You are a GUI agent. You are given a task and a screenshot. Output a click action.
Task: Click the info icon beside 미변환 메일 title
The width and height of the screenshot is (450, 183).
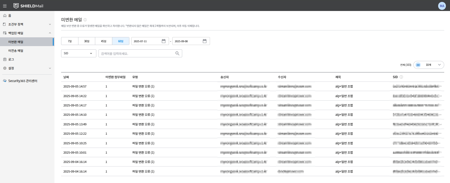click(85, 20)
